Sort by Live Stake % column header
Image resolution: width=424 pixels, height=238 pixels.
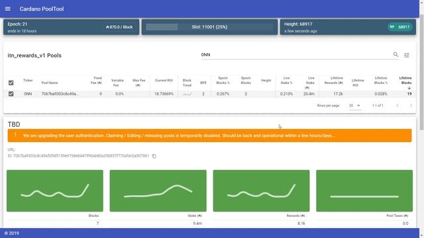[x=286, y=81]
